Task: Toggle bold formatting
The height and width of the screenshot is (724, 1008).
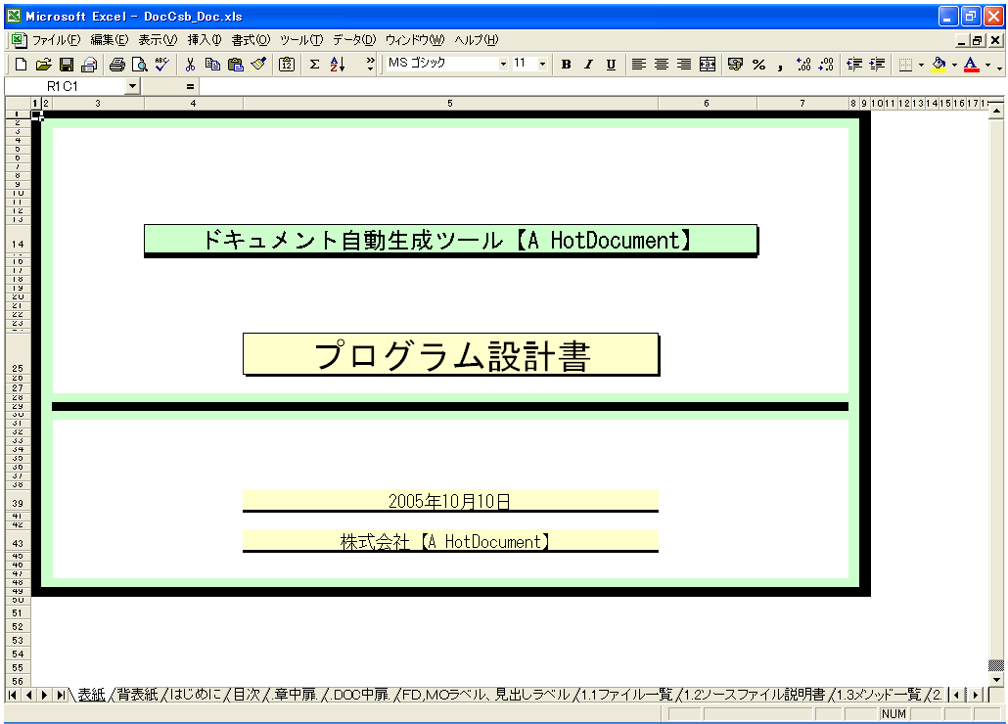Action: tap(566, 65)
